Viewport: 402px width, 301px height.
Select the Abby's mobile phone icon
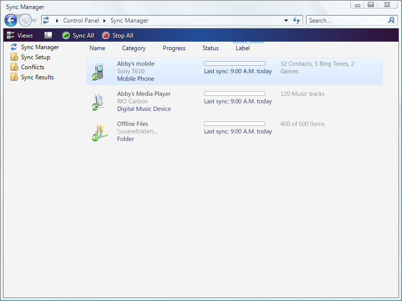98,72
